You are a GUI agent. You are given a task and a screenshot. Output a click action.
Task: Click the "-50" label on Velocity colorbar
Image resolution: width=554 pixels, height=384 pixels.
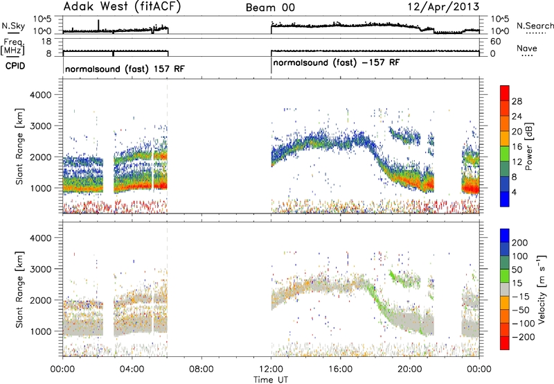click(x=521, y=310)
